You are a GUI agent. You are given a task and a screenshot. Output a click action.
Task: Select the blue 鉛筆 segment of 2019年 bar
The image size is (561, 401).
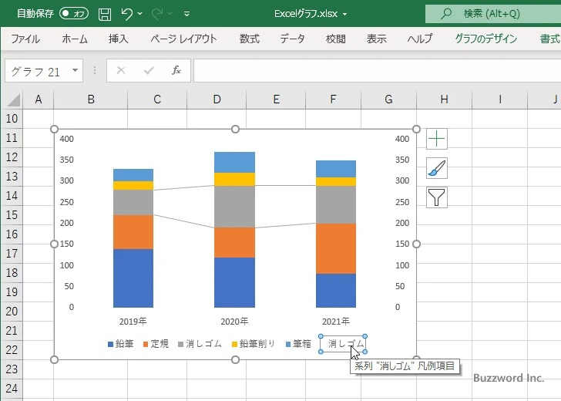133,278
